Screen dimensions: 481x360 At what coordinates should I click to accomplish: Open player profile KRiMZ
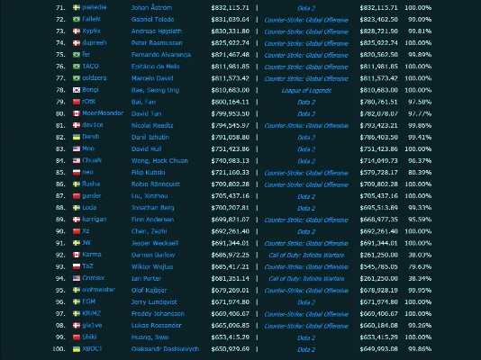coord(91,313)
